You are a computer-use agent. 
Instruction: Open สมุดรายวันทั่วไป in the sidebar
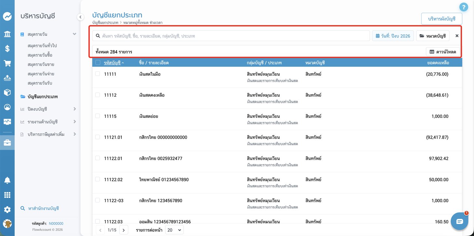(42, 46)
